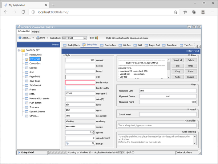Viewport: 218px width, 164px height.
Task: Open the Print dropdown arrow
Action: tap(47, 38)
